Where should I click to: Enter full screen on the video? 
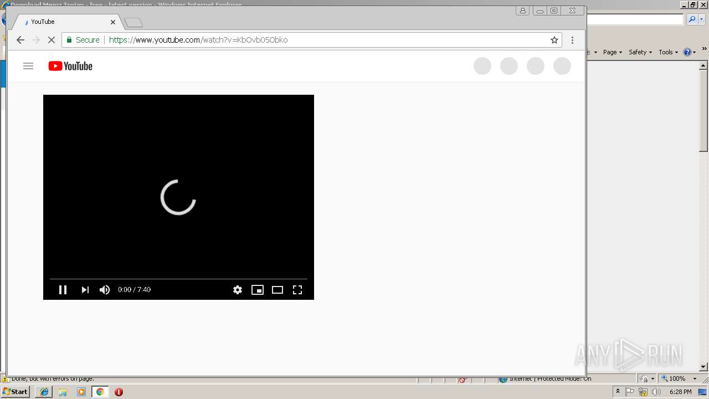coord(297,290)
